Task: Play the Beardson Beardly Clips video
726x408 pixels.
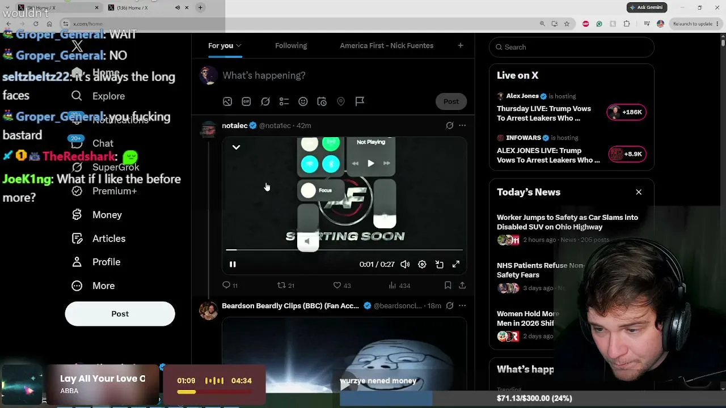Action: coord(344,386)
